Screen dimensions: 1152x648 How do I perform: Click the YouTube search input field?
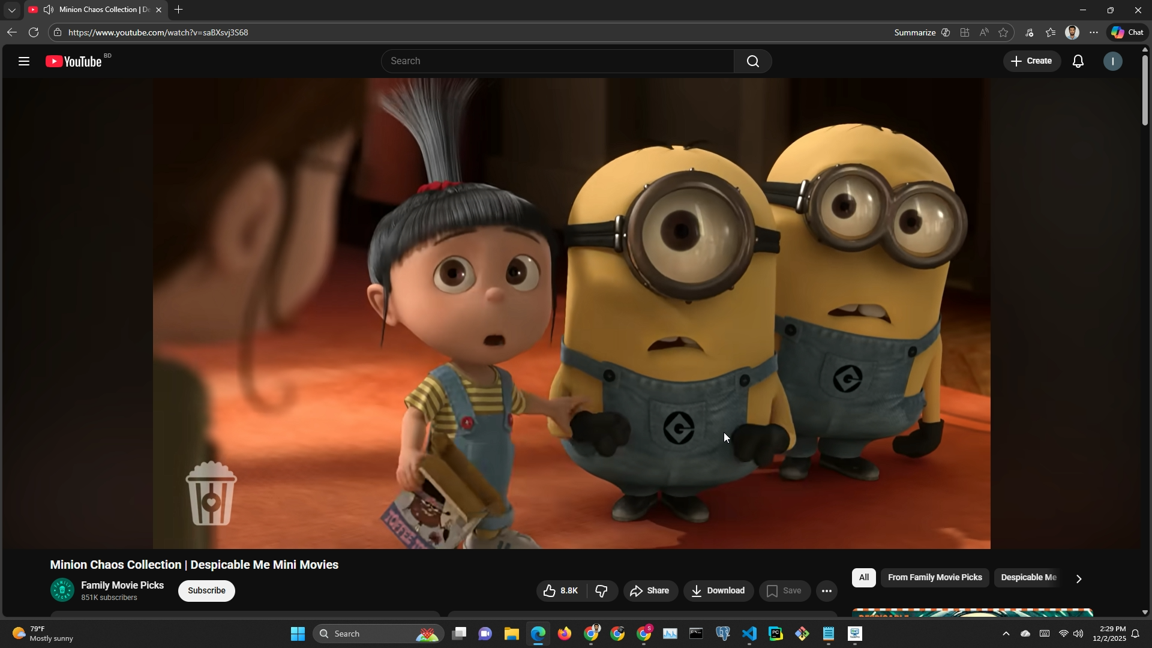pyautogui.click(x=557, y=61)
